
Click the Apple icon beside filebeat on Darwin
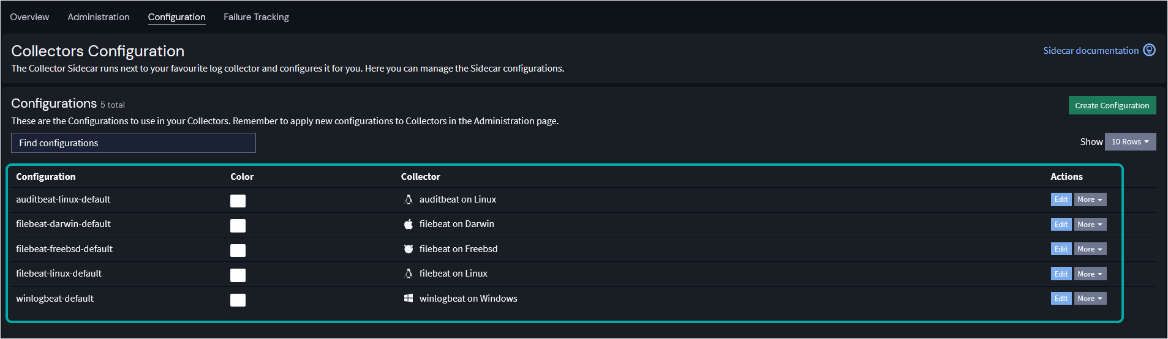click(409, 224)
